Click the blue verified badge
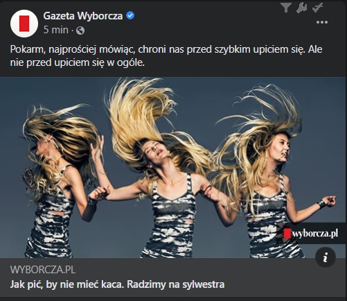Viewport: 347px width, 301px height. pyautogui.click(x=130, y=16)
